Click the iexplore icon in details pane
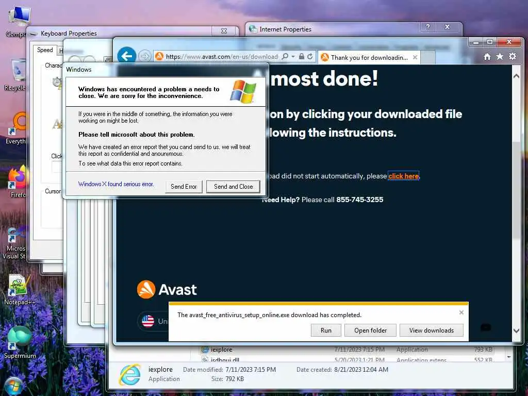 [x=129, y=374]
